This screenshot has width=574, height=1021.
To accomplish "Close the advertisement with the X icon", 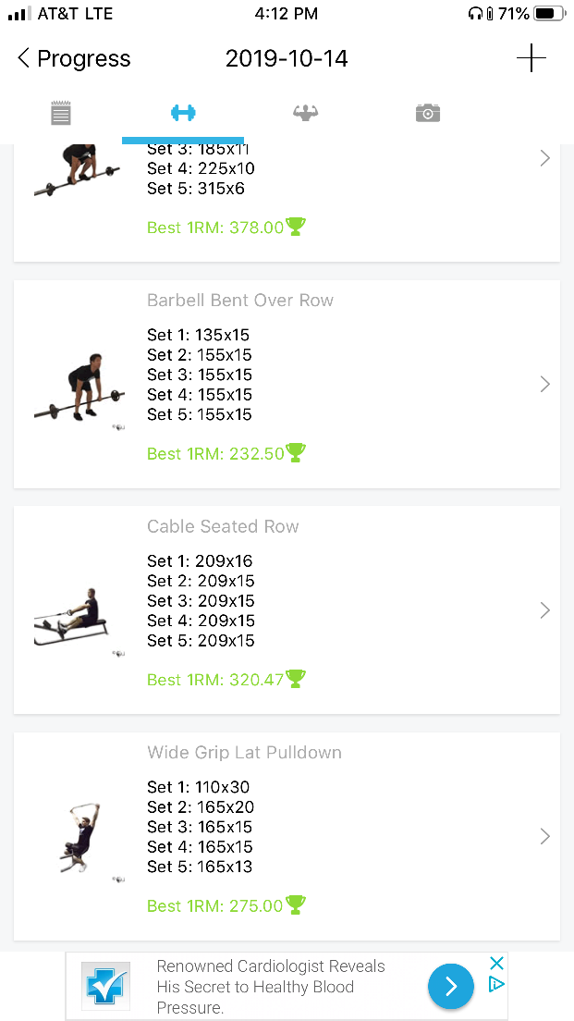I will (x=496, y=964).
